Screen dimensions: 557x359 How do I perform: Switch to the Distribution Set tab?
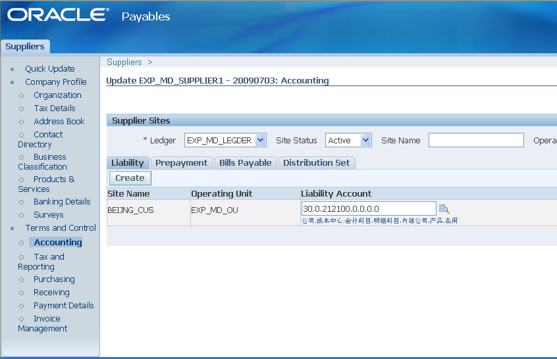[316, 163]
